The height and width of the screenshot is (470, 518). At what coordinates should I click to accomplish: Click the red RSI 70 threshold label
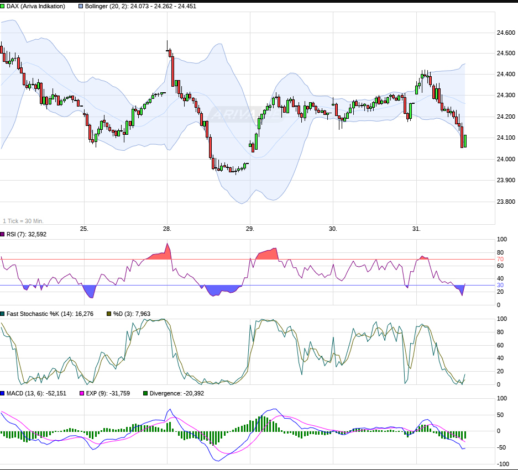coord(500,260)
